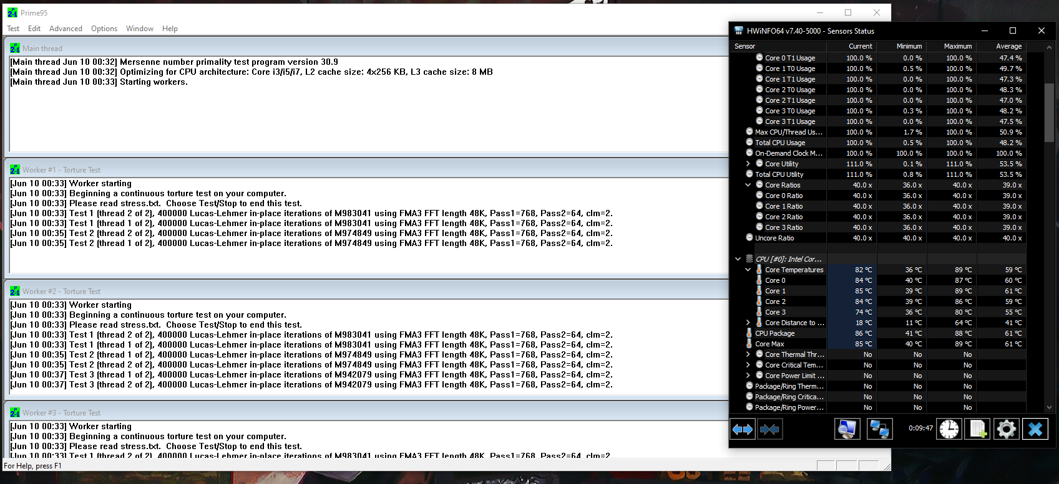
Task: Click the Prime95 icon in the title bar
Action: coord(12,12)
